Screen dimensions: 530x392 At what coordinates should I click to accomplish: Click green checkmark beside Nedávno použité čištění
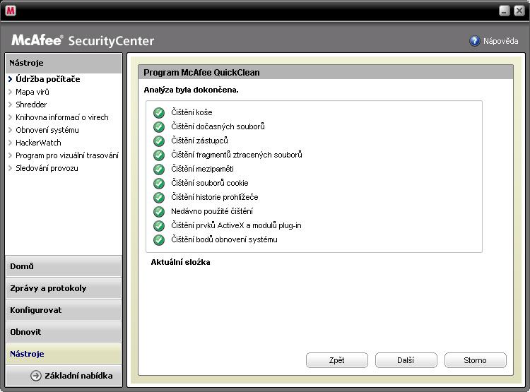click(x=159, y=212)
